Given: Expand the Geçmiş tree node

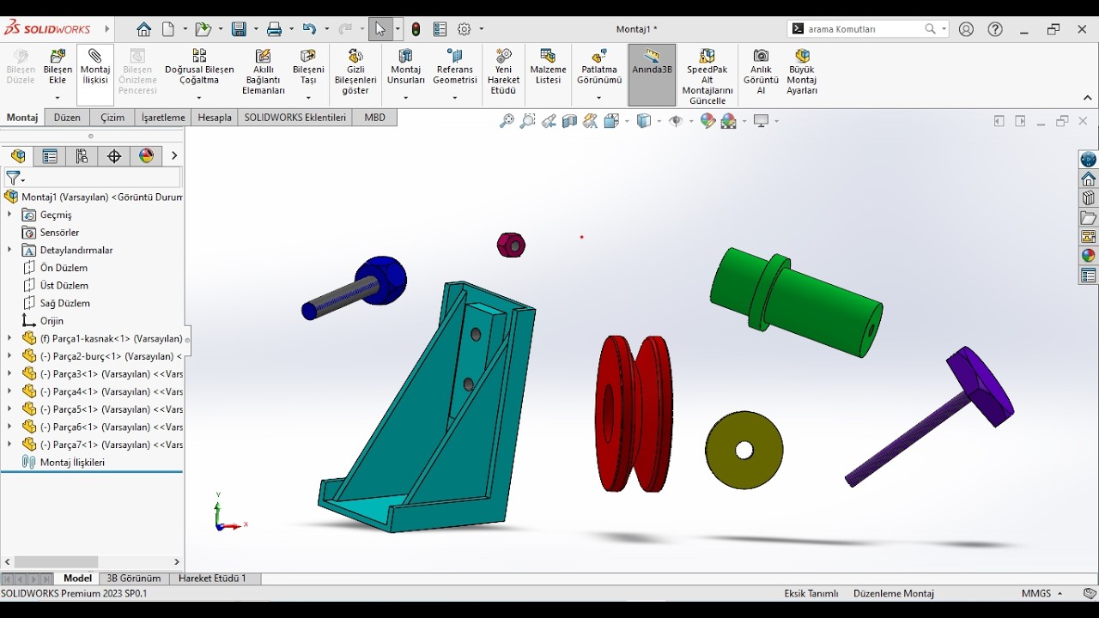Looking at the screenshot, I should tap(9, 215).
